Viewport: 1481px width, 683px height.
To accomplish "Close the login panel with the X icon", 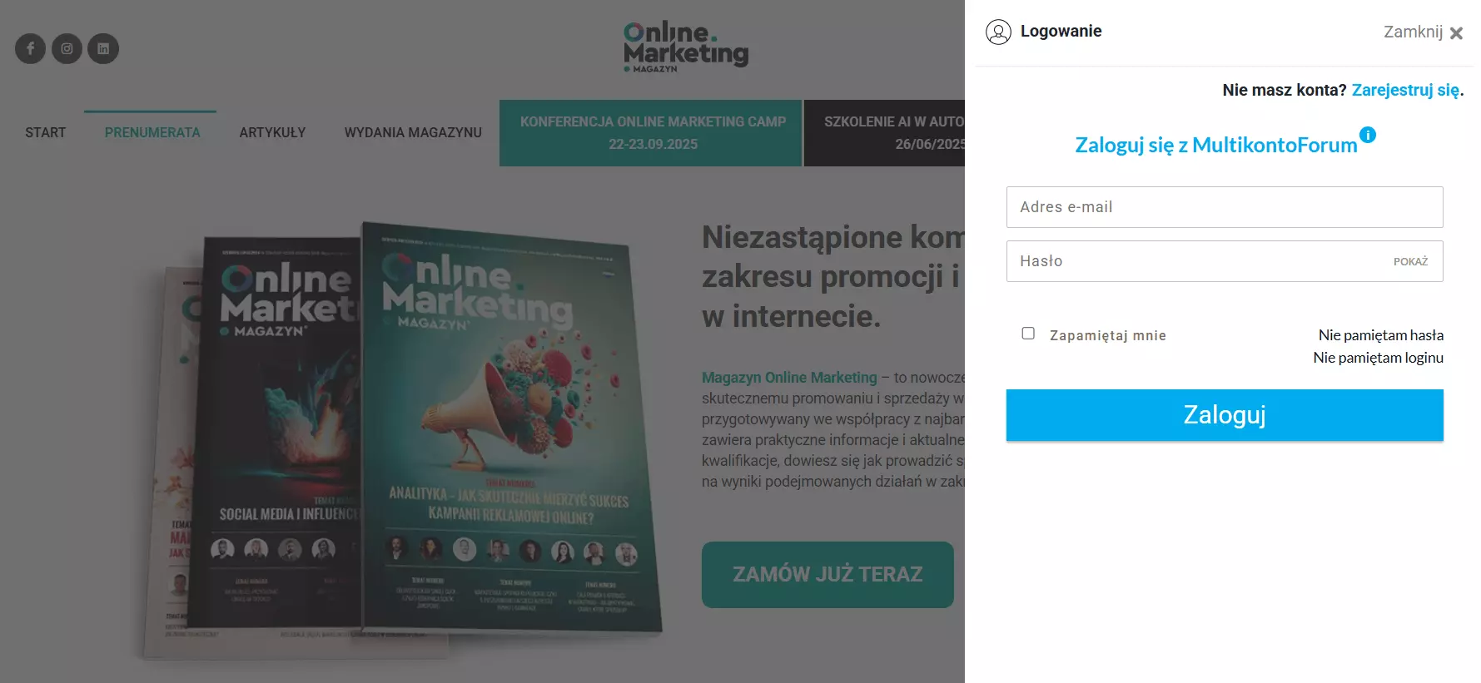I will (1456, 33).
